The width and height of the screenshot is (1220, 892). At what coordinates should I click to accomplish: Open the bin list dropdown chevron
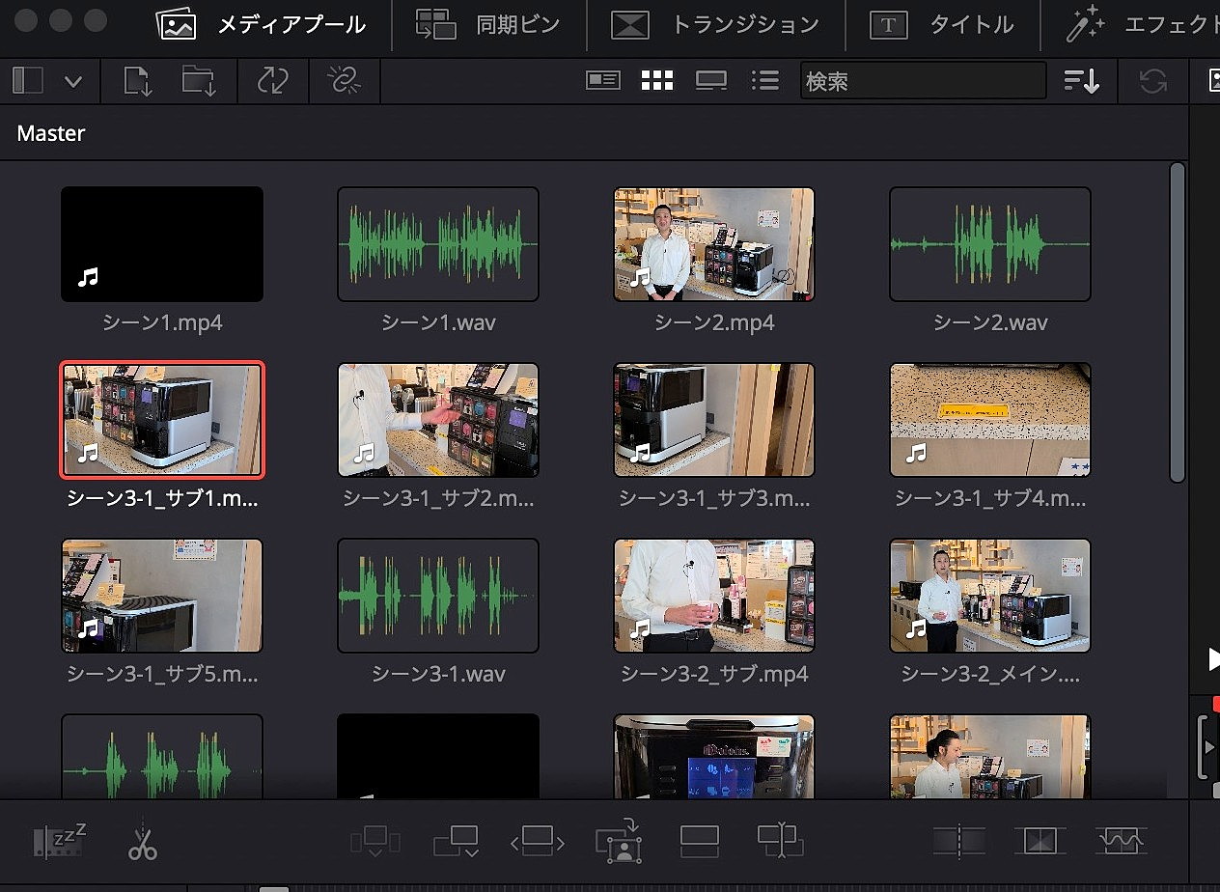pyautogui.click(x=73, y=80)
